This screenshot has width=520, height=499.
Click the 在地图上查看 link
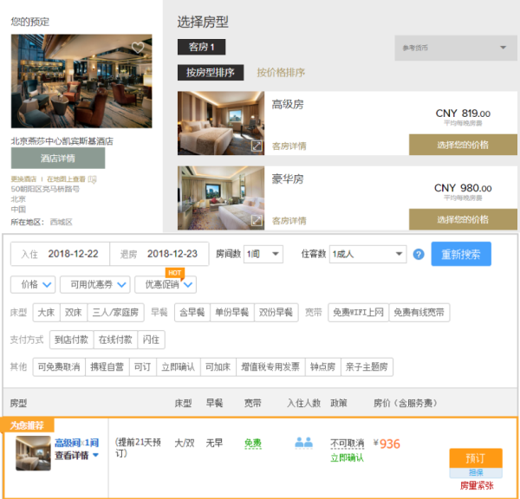click(66, 179)
